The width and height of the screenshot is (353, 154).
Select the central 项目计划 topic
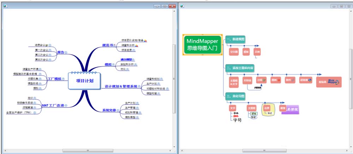point(85,81)
